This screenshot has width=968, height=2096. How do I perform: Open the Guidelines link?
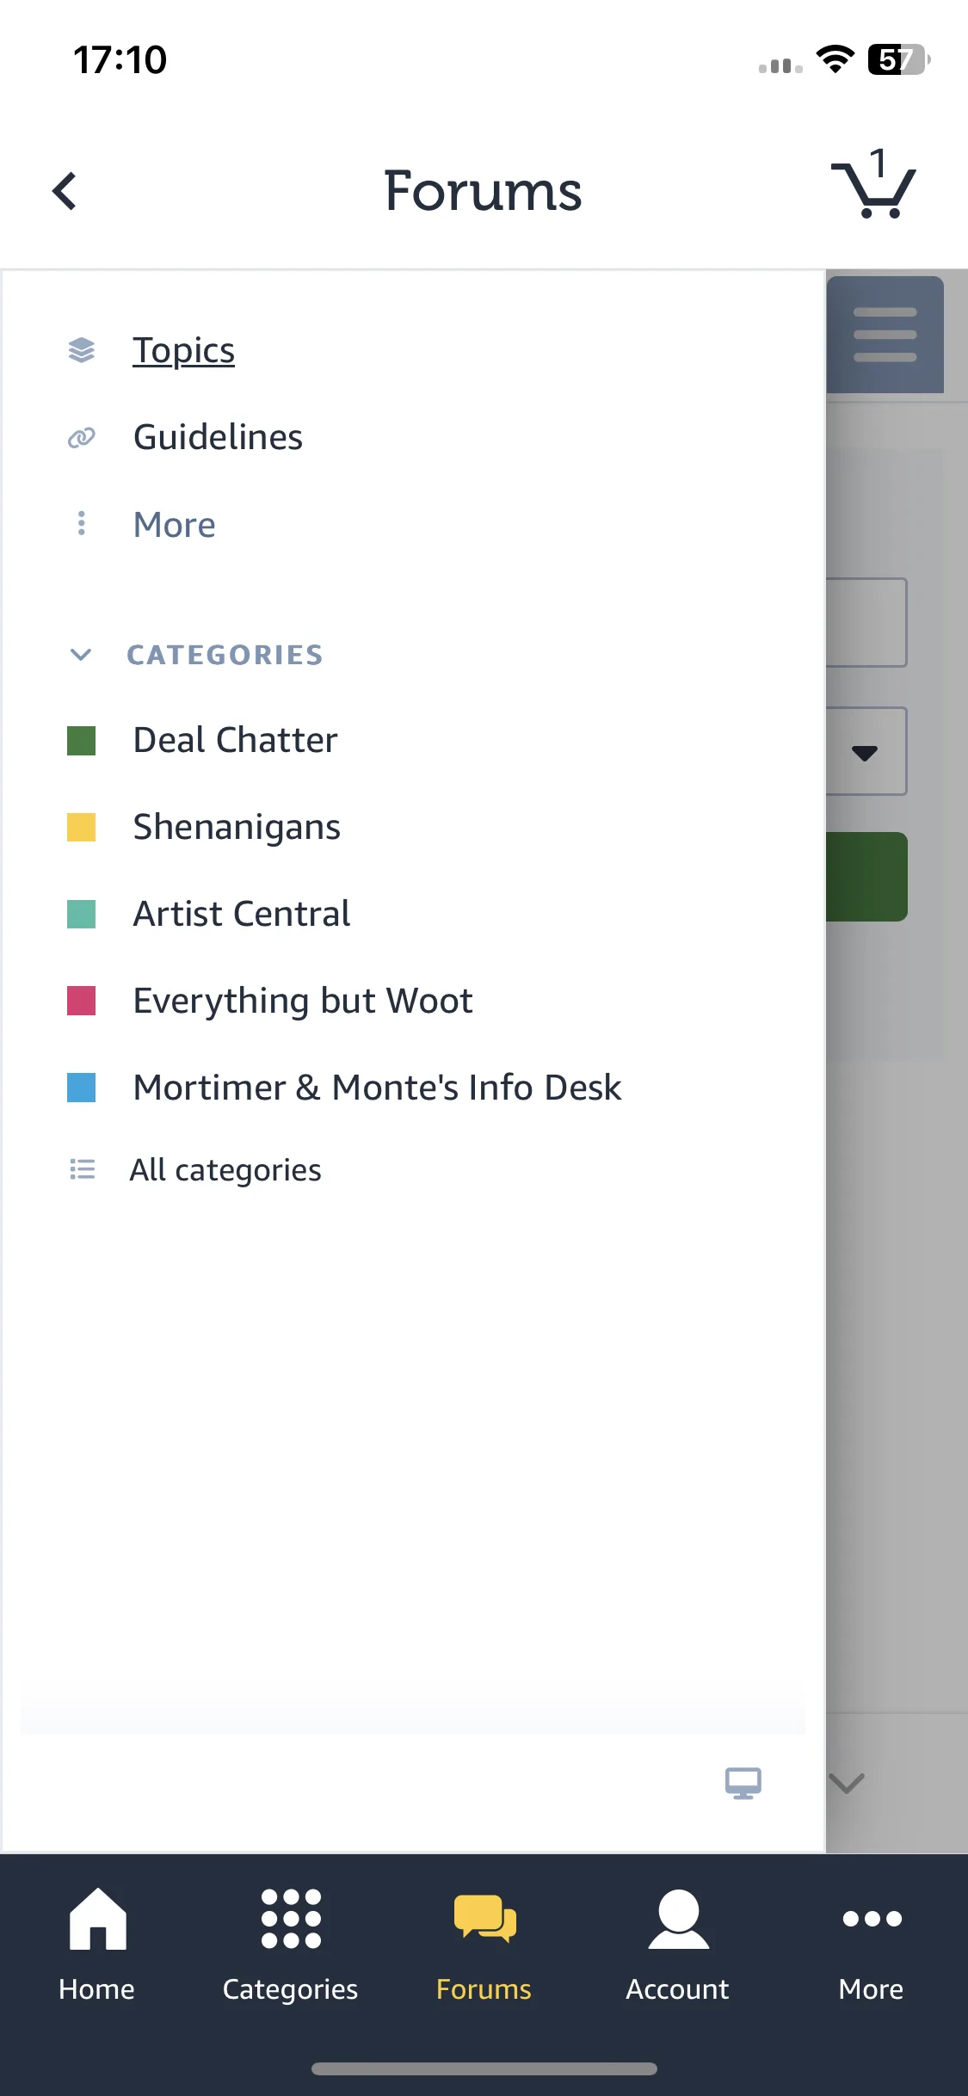coord(218,437)
